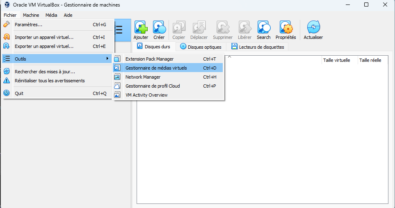Switch to the Disques optiques tab

point(201,47)
